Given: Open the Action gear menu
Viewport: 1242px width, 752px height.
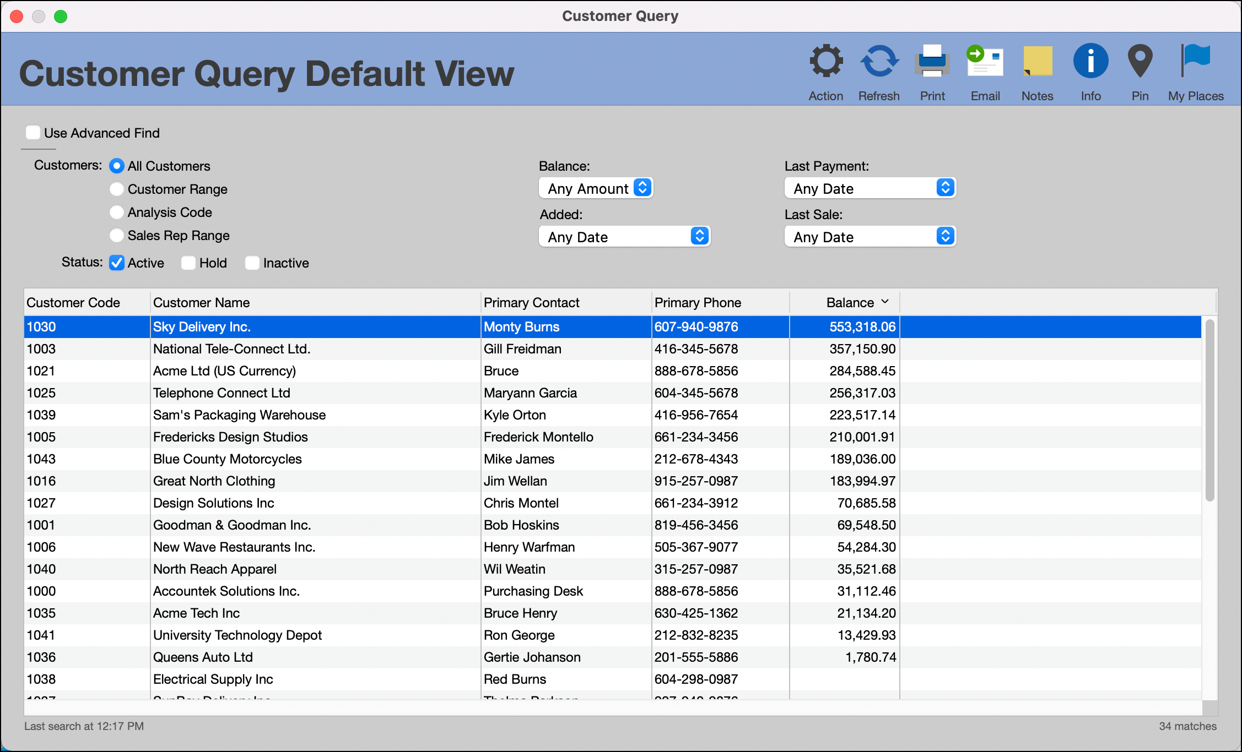Looking at the screenshot, I should tap(825, 61).
